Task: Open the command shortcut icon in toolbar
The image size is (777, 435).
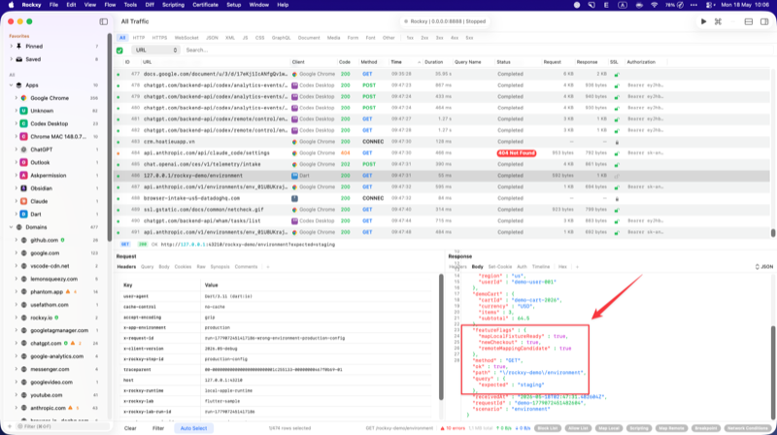Action: point(718,21)
